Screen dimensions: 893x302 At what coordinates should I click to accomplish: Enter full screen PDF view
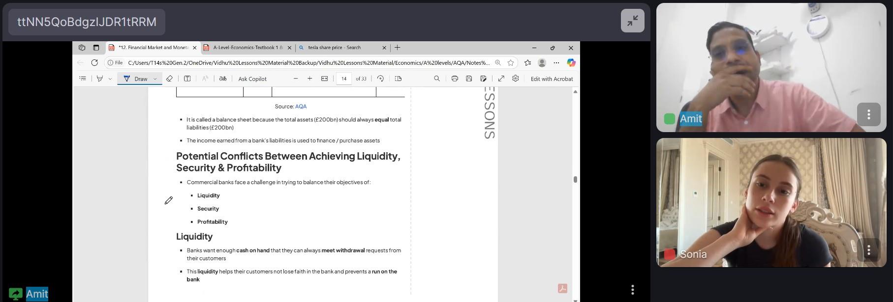pos(501,79)
